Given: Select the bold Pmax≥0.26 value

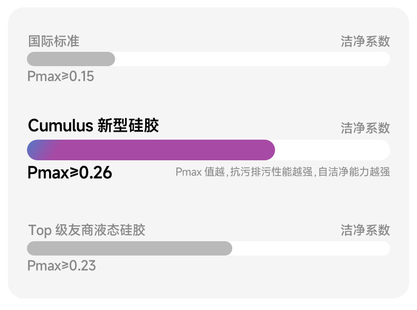Looking at the screenshot, I should 70,173.
